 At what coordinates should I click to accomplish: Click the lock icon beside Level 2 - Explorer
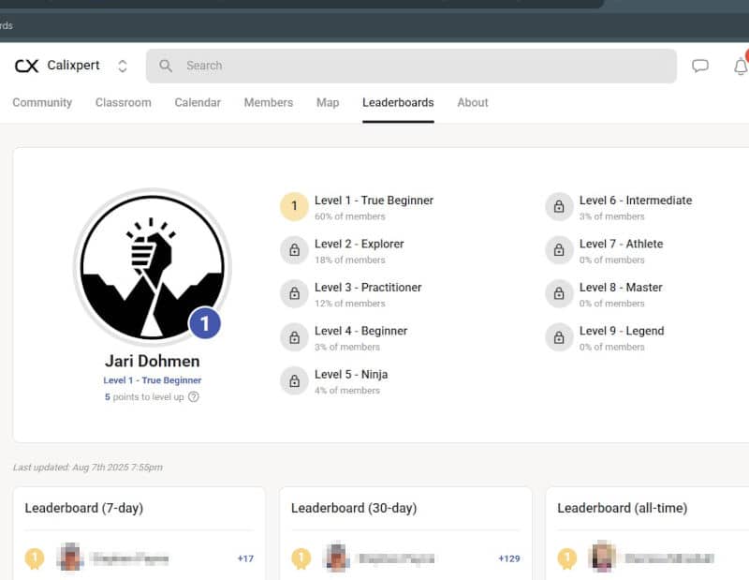tap(295, 250)
